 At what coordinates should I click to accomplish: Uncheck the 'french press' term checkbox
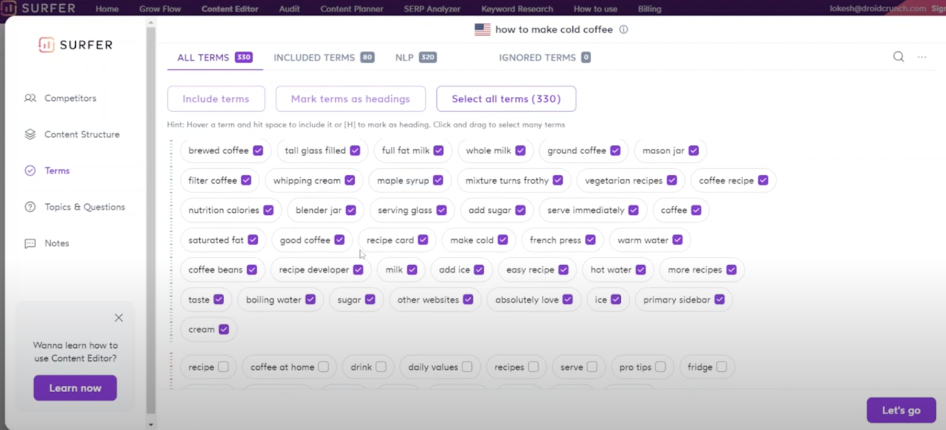point(590,240)
